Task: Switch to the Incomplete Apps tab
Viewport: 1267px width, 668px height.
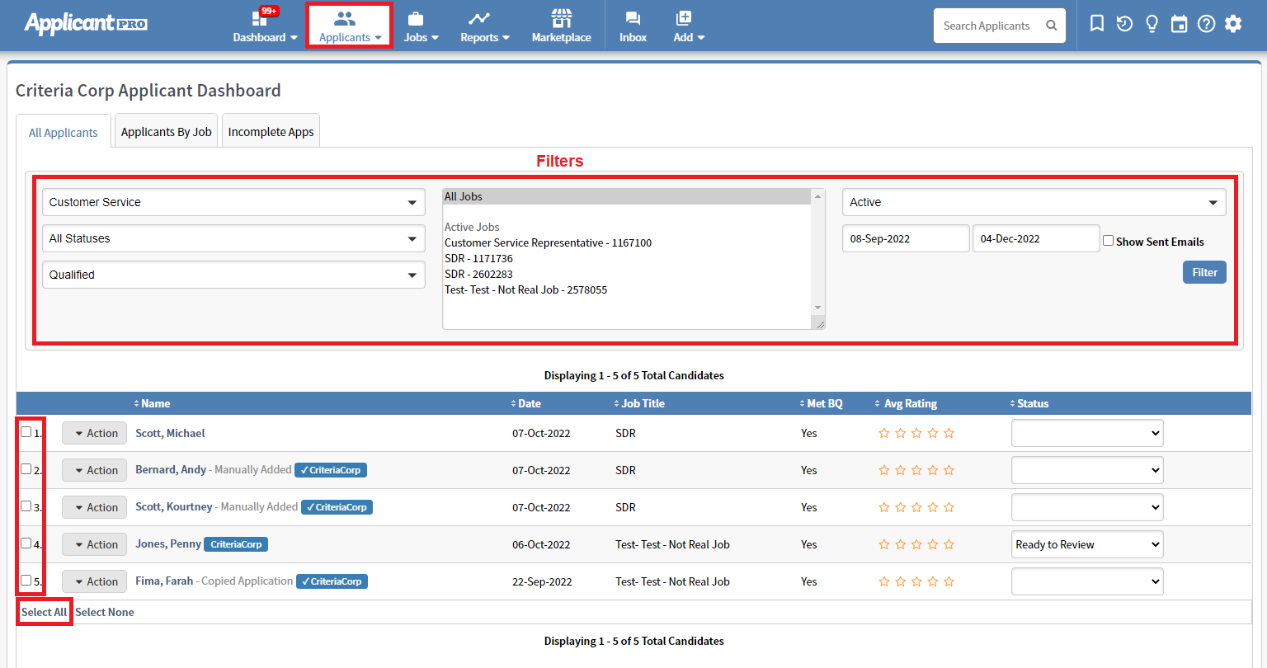Action: point(271,132)
